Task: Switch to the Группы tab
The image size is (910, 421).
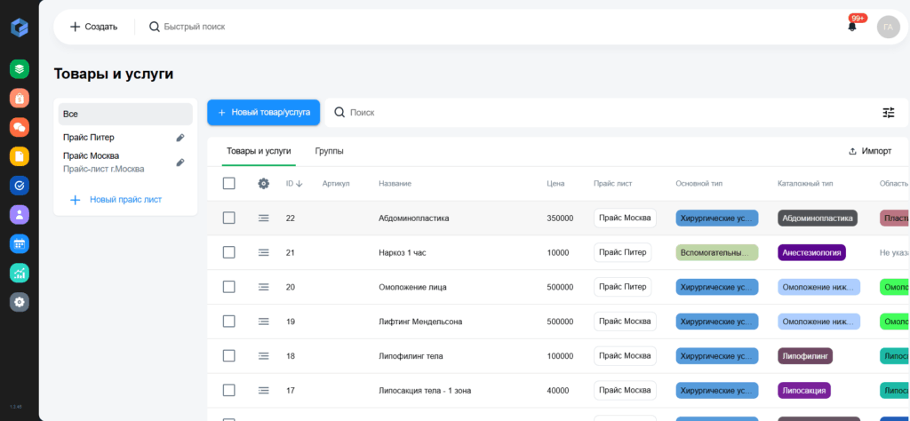Action: [329, 151]
